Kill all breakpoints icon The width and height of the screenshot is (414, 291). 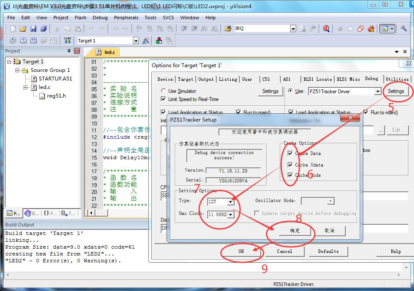[x=371, y=29]
